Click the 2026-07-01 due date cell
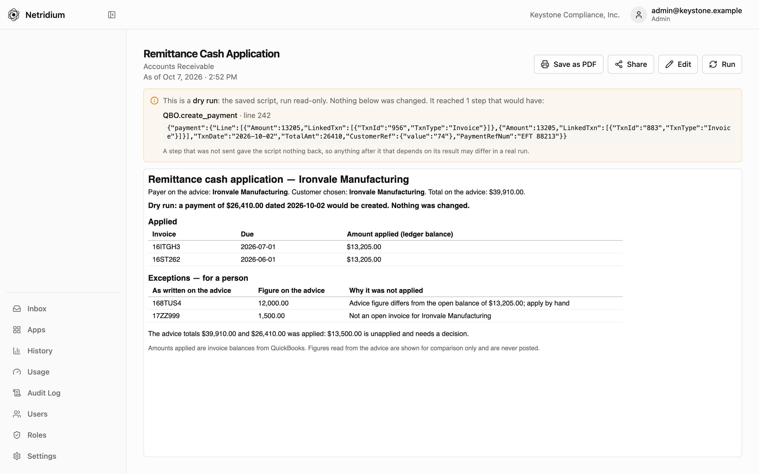The width and height of the screenshot is (759, 474). [x=258, y=247]
